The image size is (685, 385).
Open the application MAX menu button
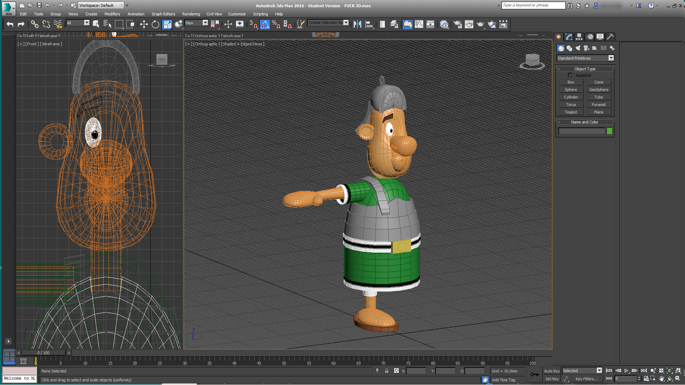coord(9,8)
